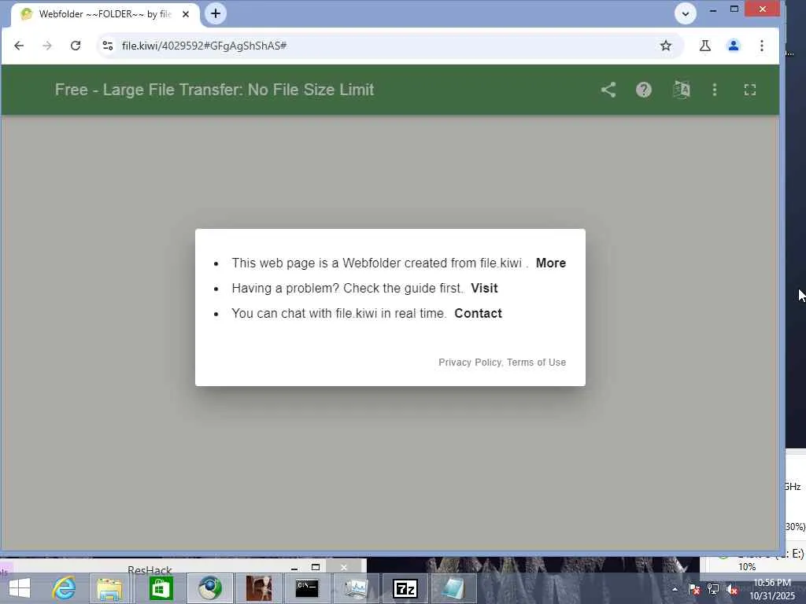
Task: Launch Internet Explorer from taskbar
Action: coord(64,588)
